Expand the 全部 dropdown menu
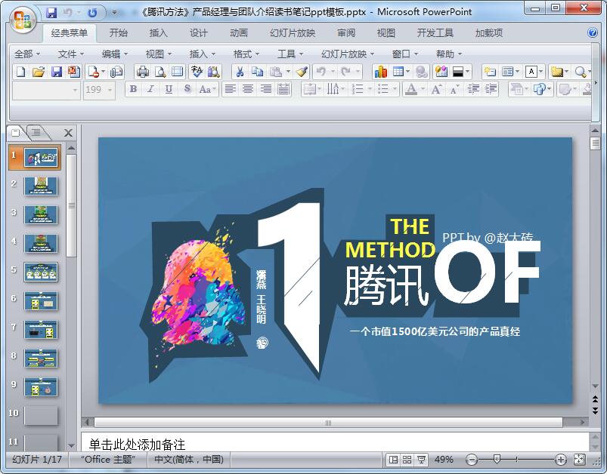 pos(26,54)
